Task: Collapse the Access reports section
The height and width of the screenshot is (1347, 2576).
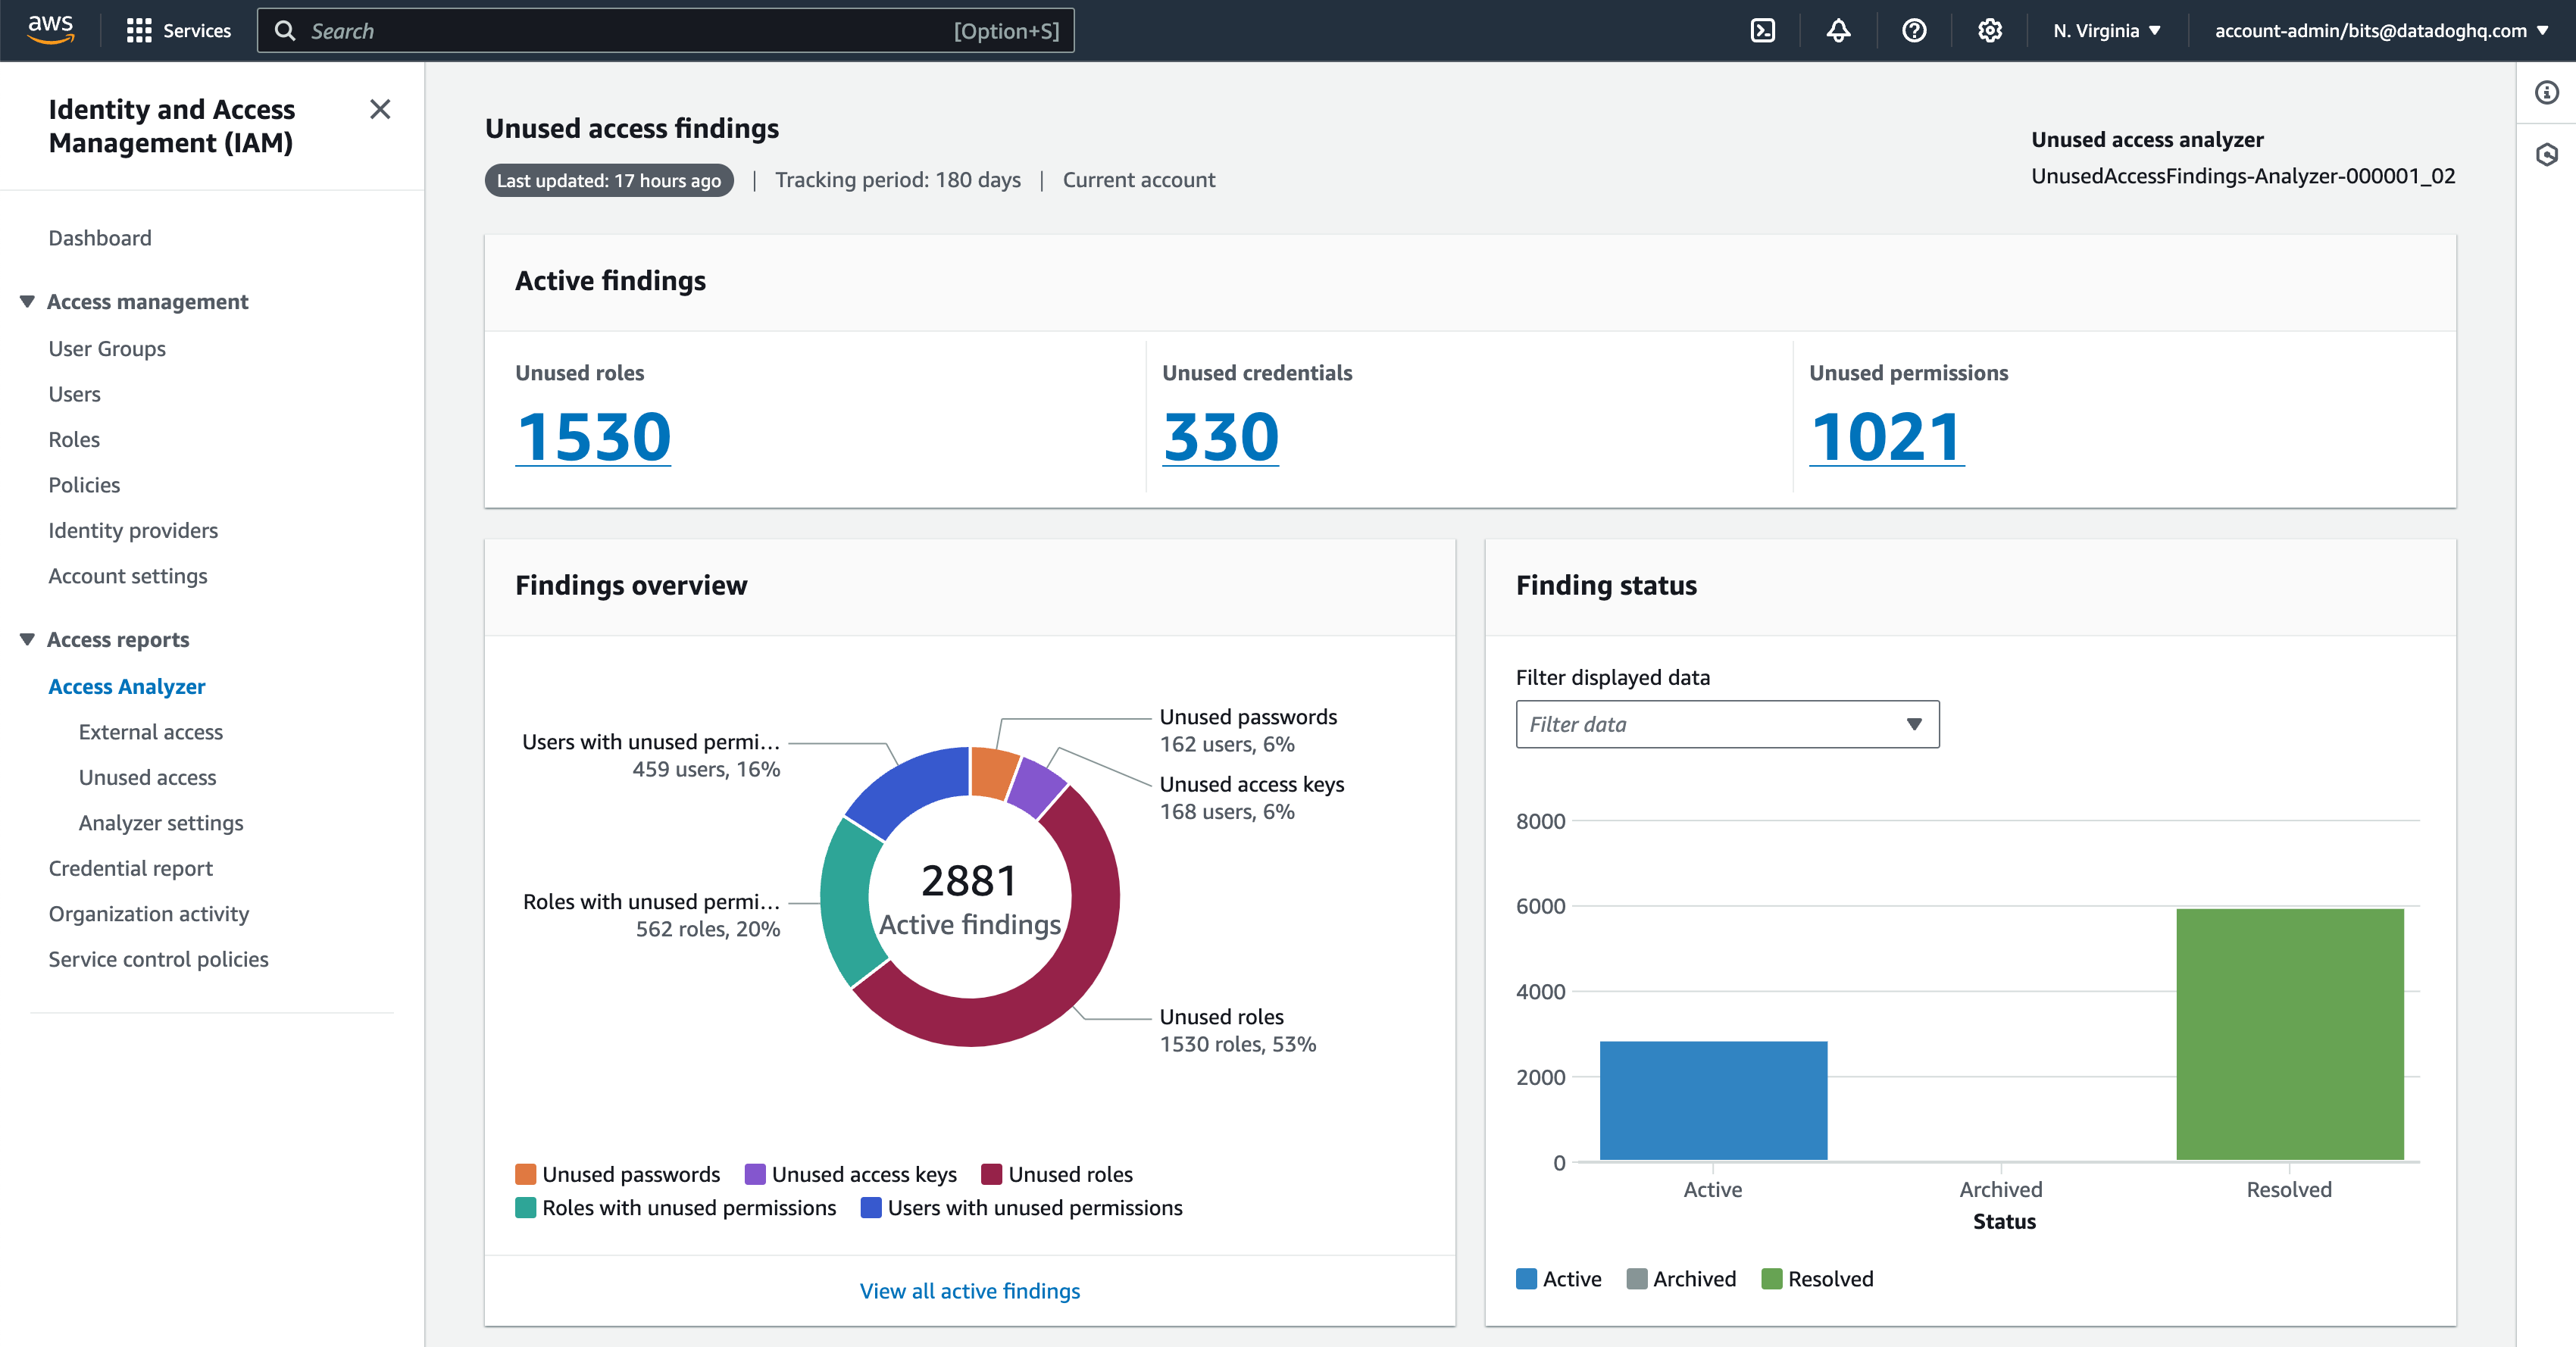Action: [27, 638]
